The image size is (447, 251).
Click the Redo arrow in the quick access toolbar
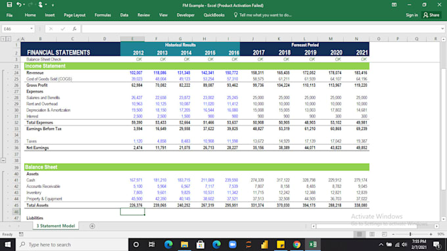click(30, 5)
